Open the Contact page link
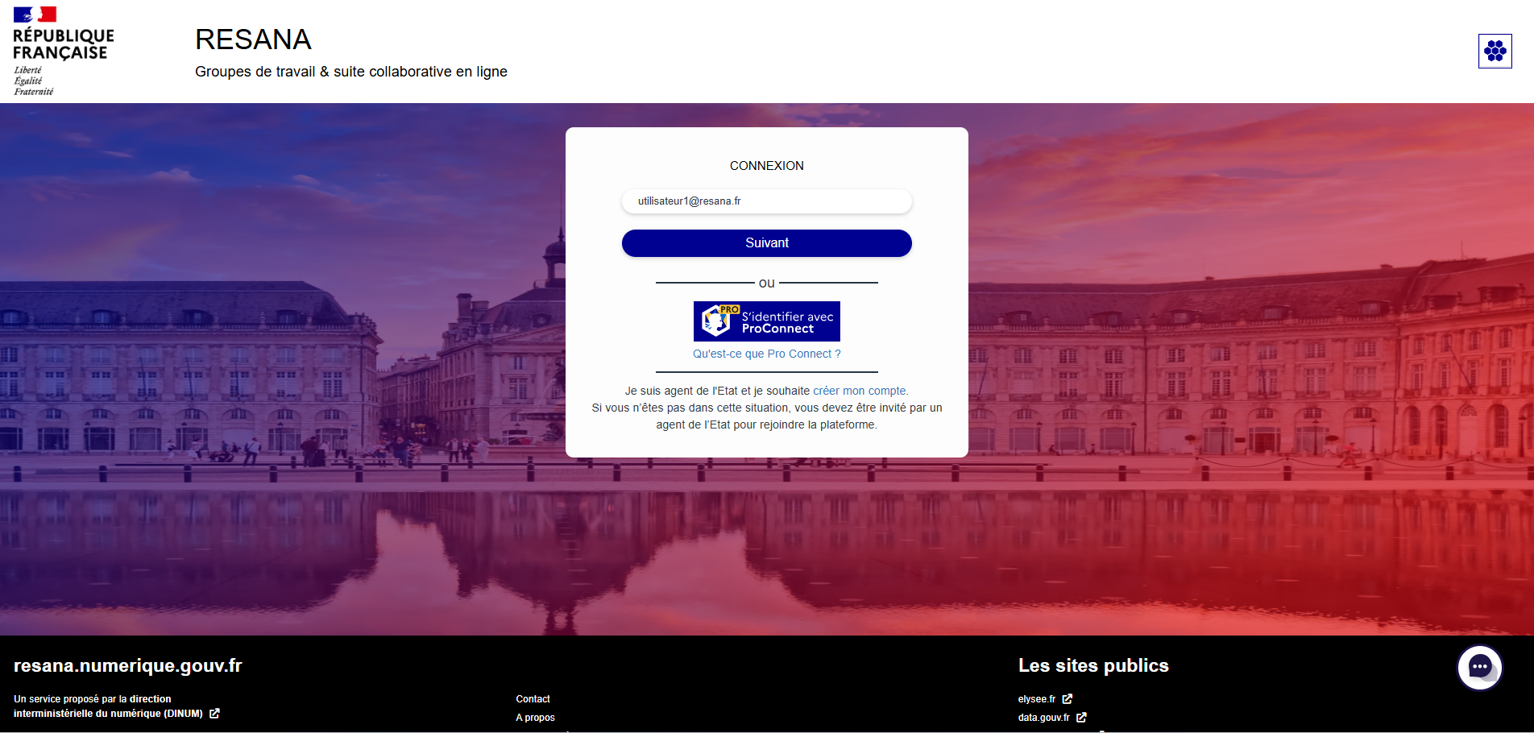Screen dimensions: 1534x733 coord(533,698)
